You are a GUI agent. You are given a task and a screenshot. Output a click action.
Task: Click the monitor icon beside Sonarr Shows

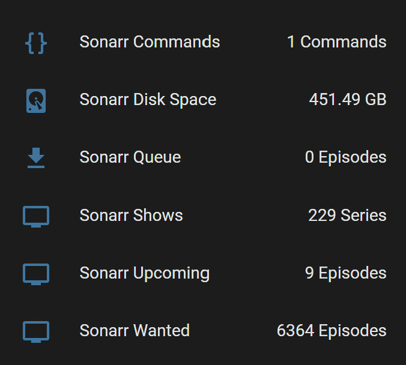click(x=36, y=216)
